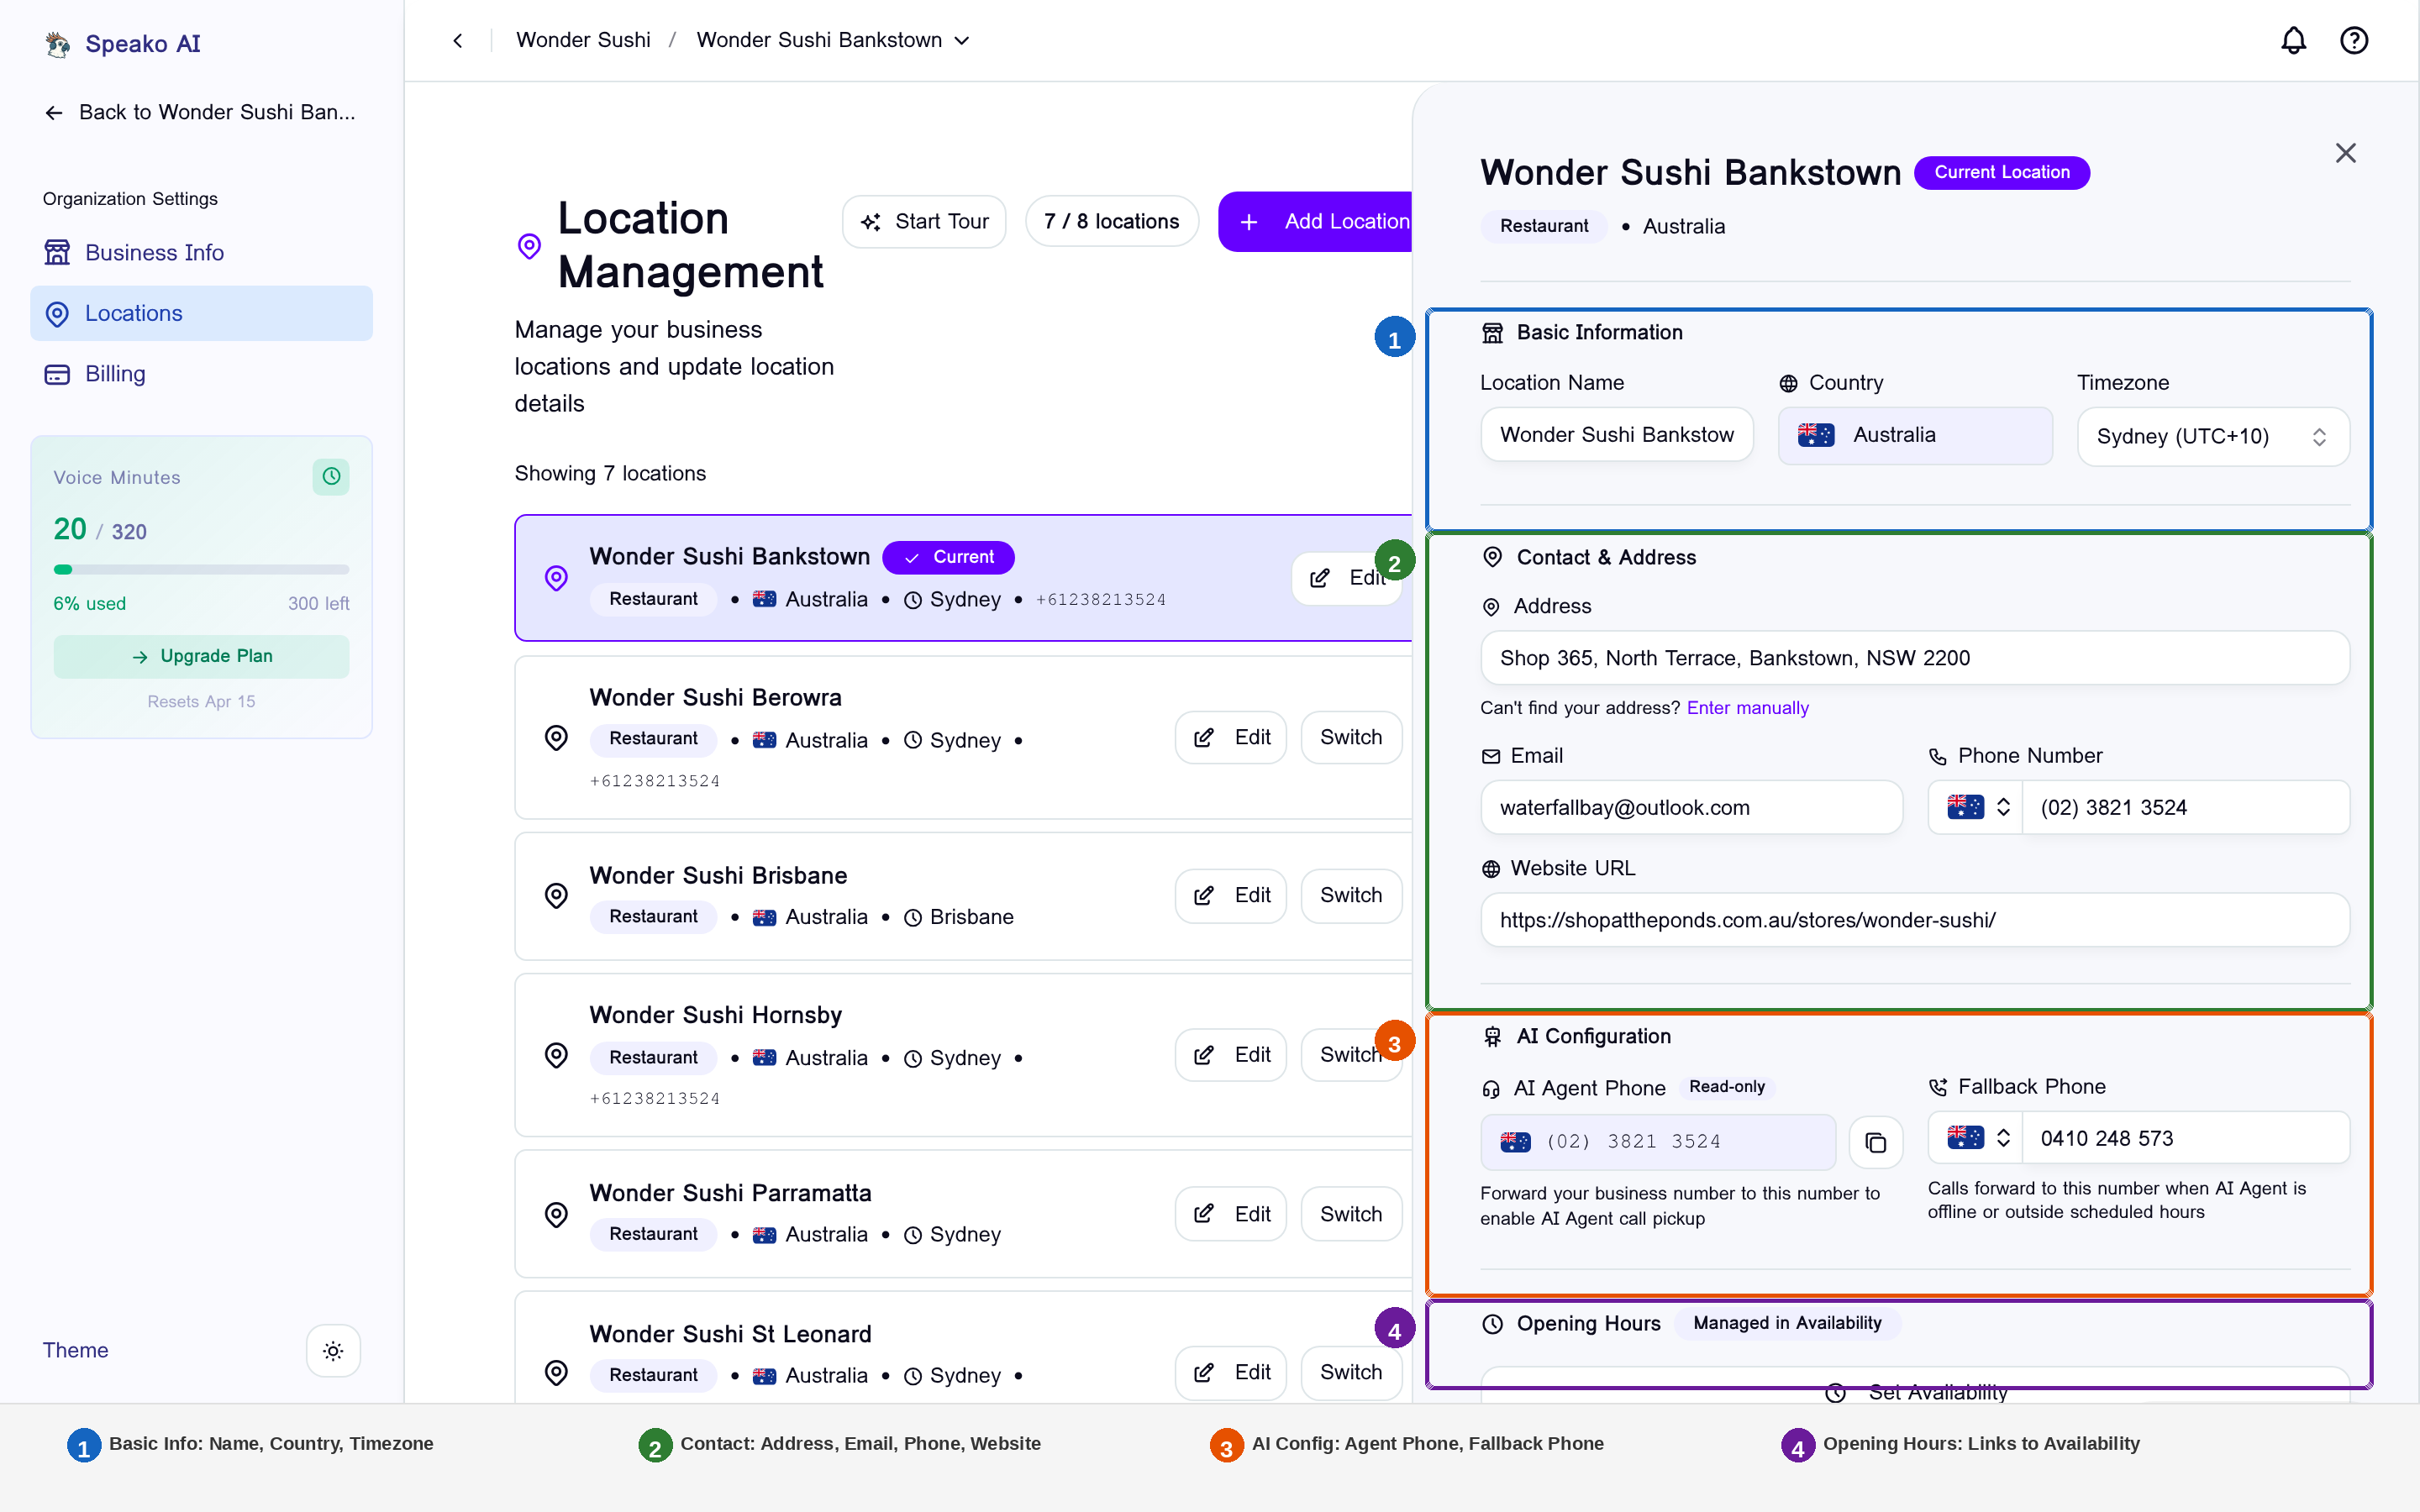Click the Enter manually address link

coord(1747,708)
